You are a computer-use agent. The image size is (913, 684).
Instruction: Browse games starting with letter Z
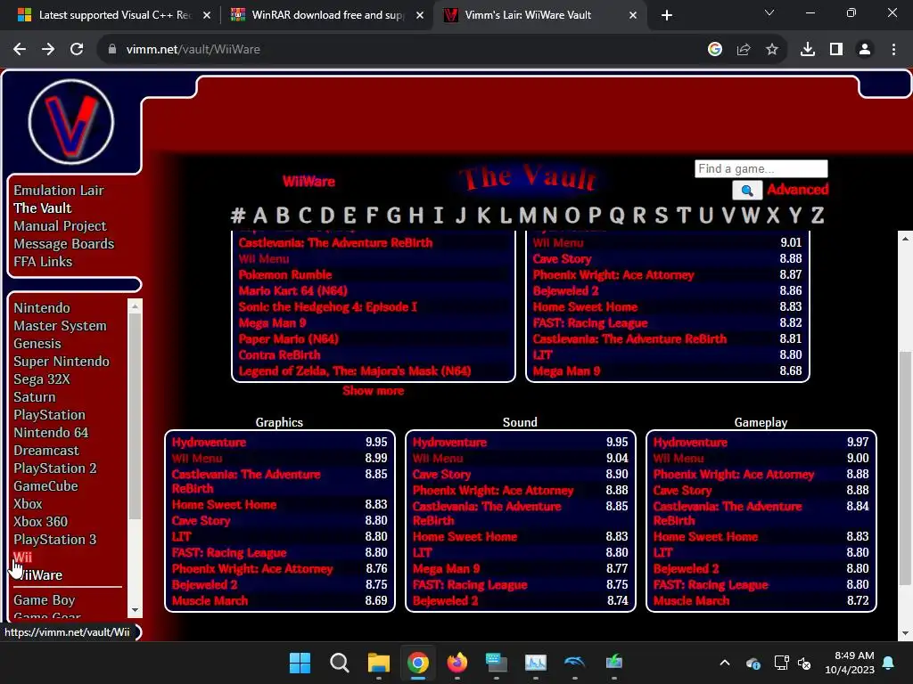click(818, 216)
